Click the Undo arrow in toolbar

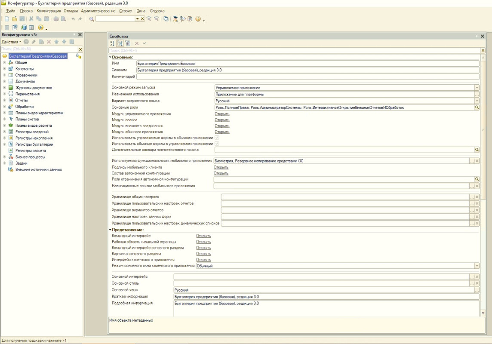pyautogui.click(x=73, y=19)
